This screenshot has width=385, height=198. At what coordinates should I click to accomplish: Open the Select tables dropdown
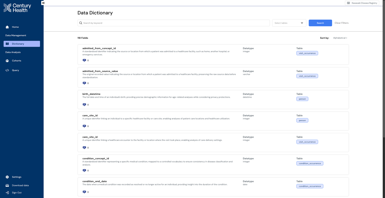coord(289,23)
